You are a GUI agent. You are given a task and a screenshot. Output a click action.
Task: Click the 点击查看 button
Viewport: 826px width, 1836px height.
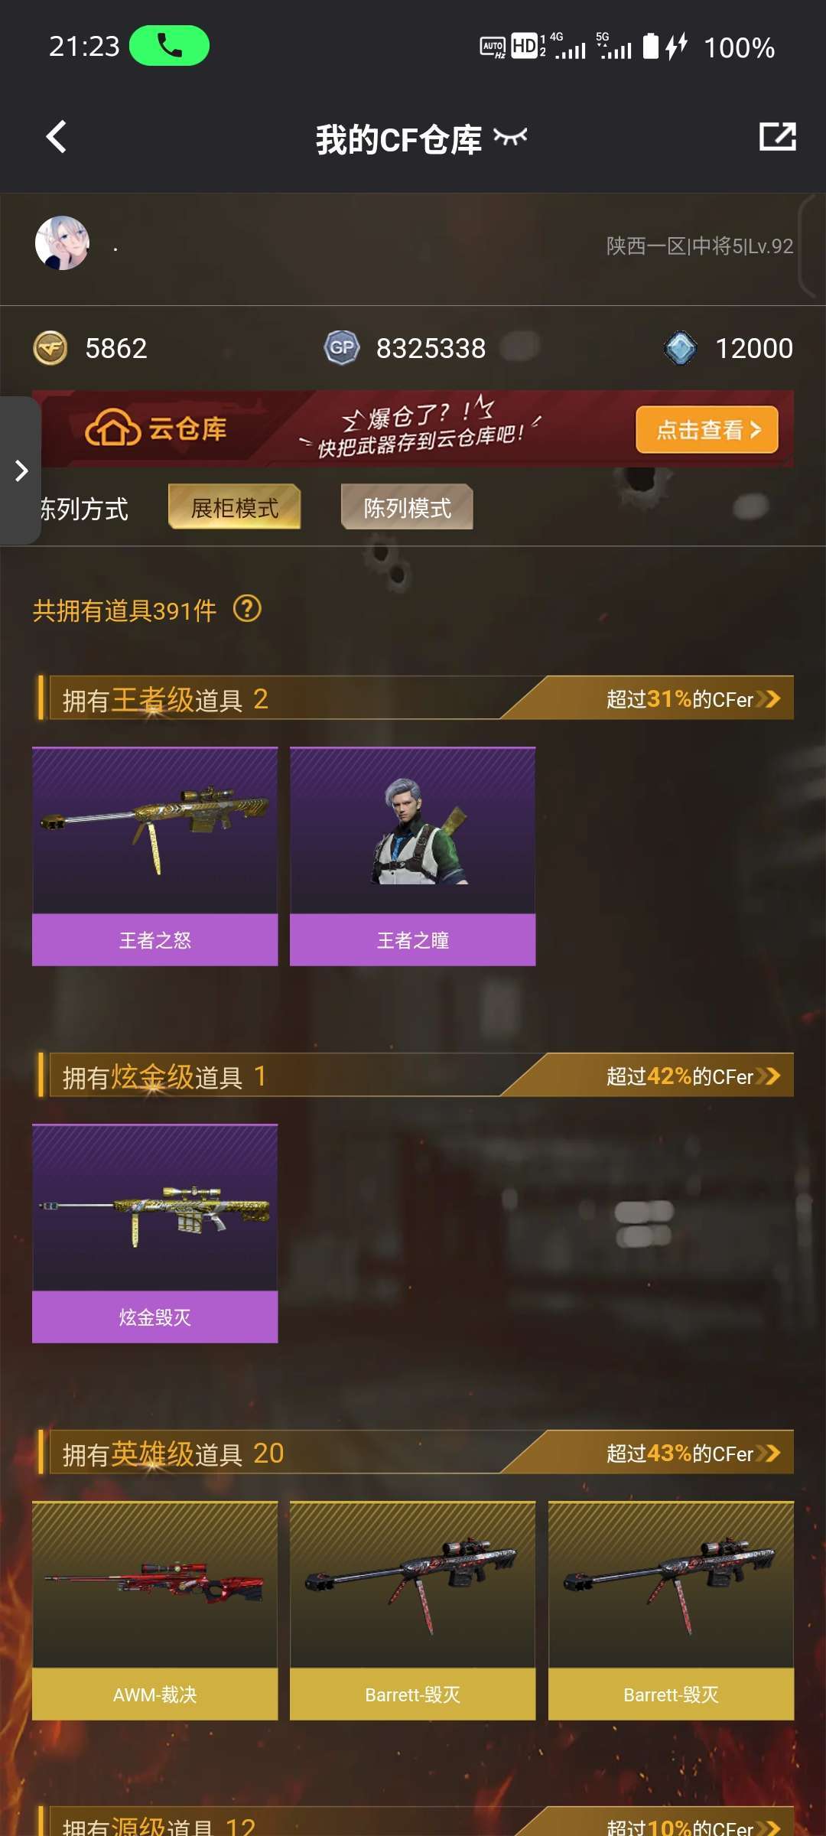707,430
